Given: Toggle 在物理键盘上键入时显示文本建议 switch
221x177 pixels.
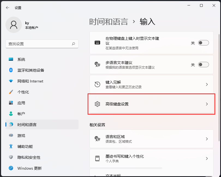Looking at the screenshot, I should tap(203, 43).
